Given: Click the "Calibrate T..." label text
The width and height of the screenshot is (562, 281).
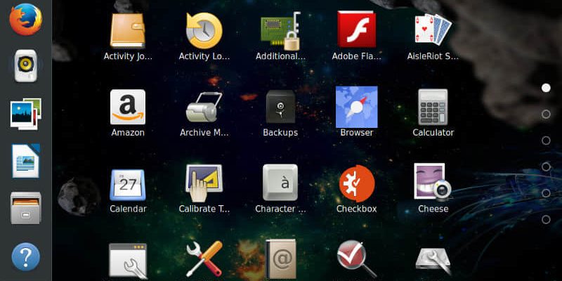Looking at the screenshot, I should click(x=204, y=209).
